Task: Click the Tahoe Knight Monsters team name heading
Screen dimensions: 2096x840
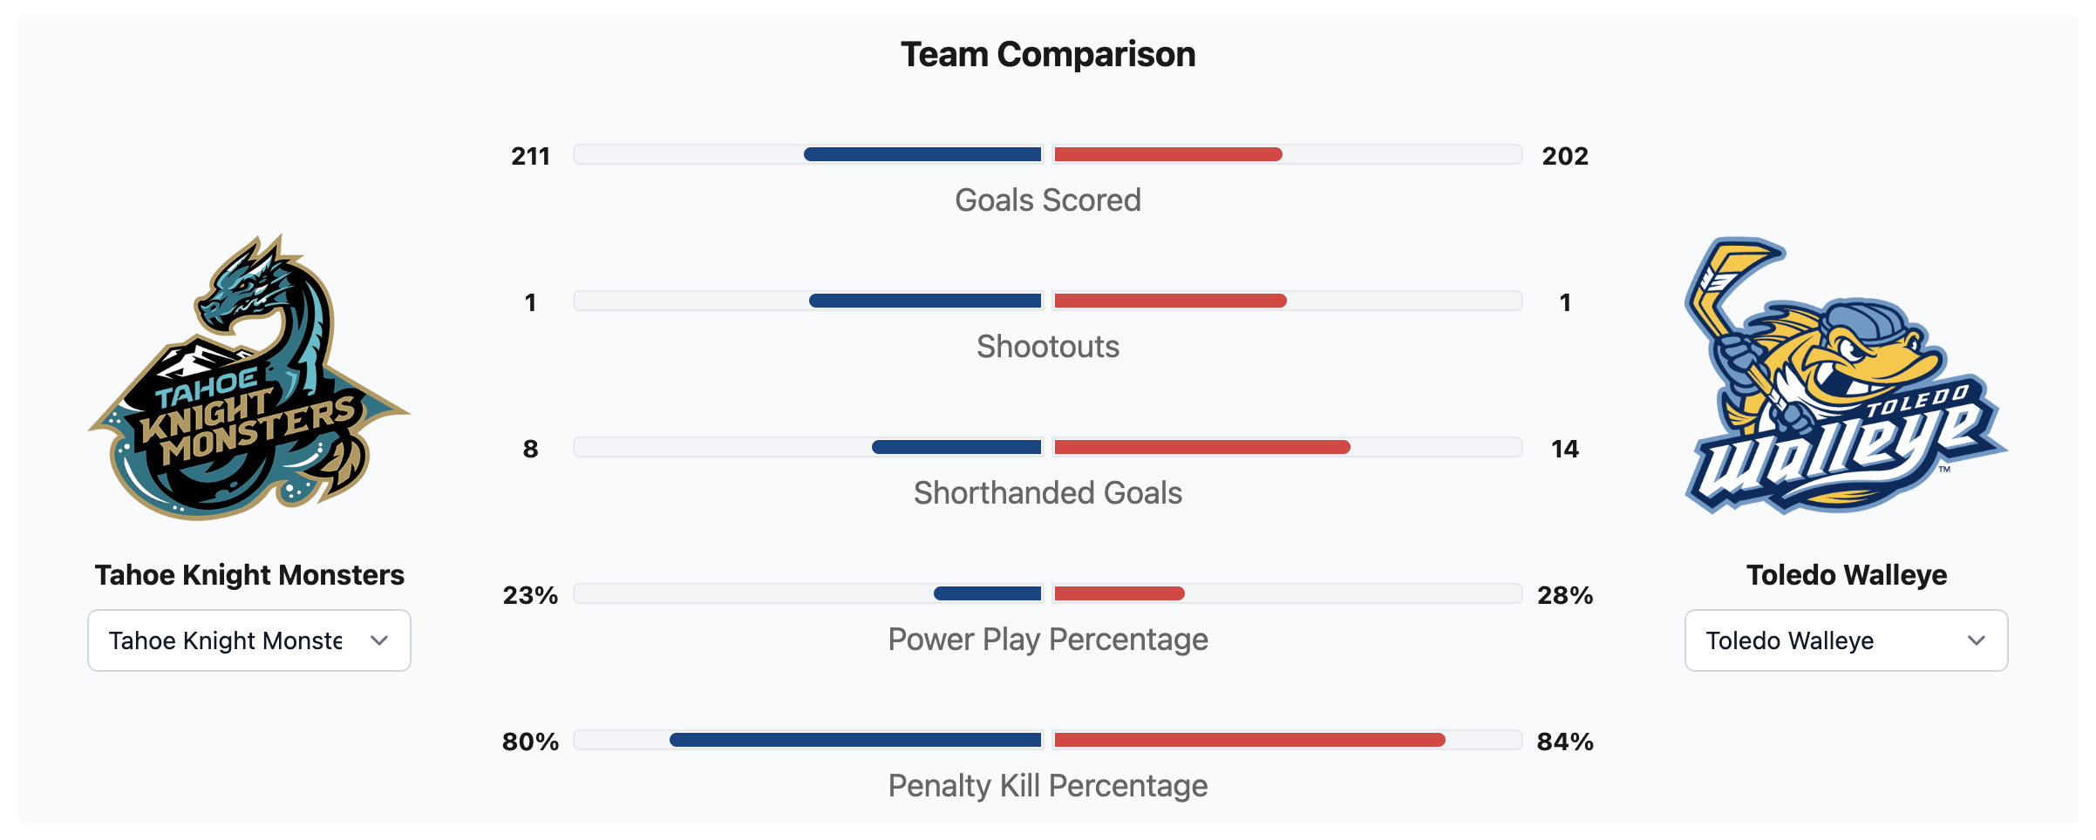Action: pyautogui.click(x=249, y=575)
